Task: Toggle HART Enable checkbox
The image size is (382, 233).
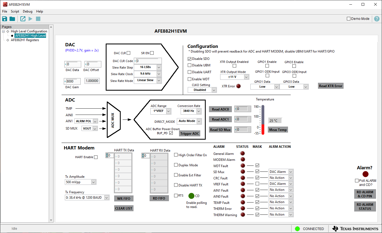Action: (96, 157)
